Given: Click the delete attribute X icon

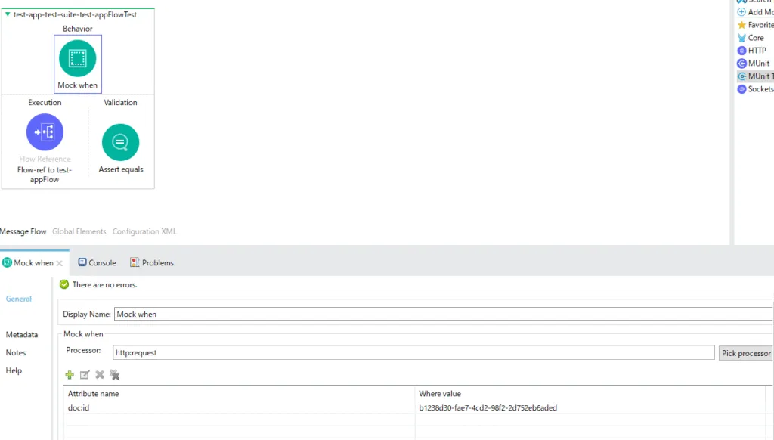Looking at the screenshot, I should coord(100,375).
